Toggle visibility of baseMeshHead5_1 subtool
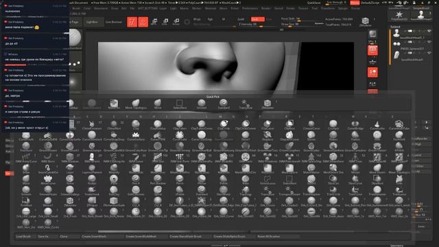Image resolution: width=439 pixels, height=247 pixels. pyautogui.click(x=429, y=31)
